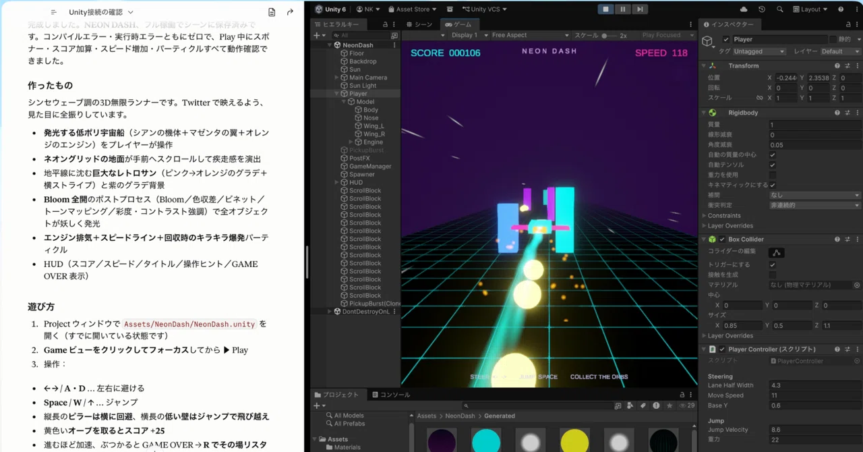Open the Asset Store dropdown
The image size is (863, 452).
click(x=411, y=9)
